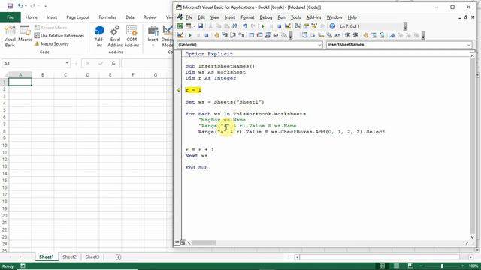Open Edit toolbar options dropdown

423,36
